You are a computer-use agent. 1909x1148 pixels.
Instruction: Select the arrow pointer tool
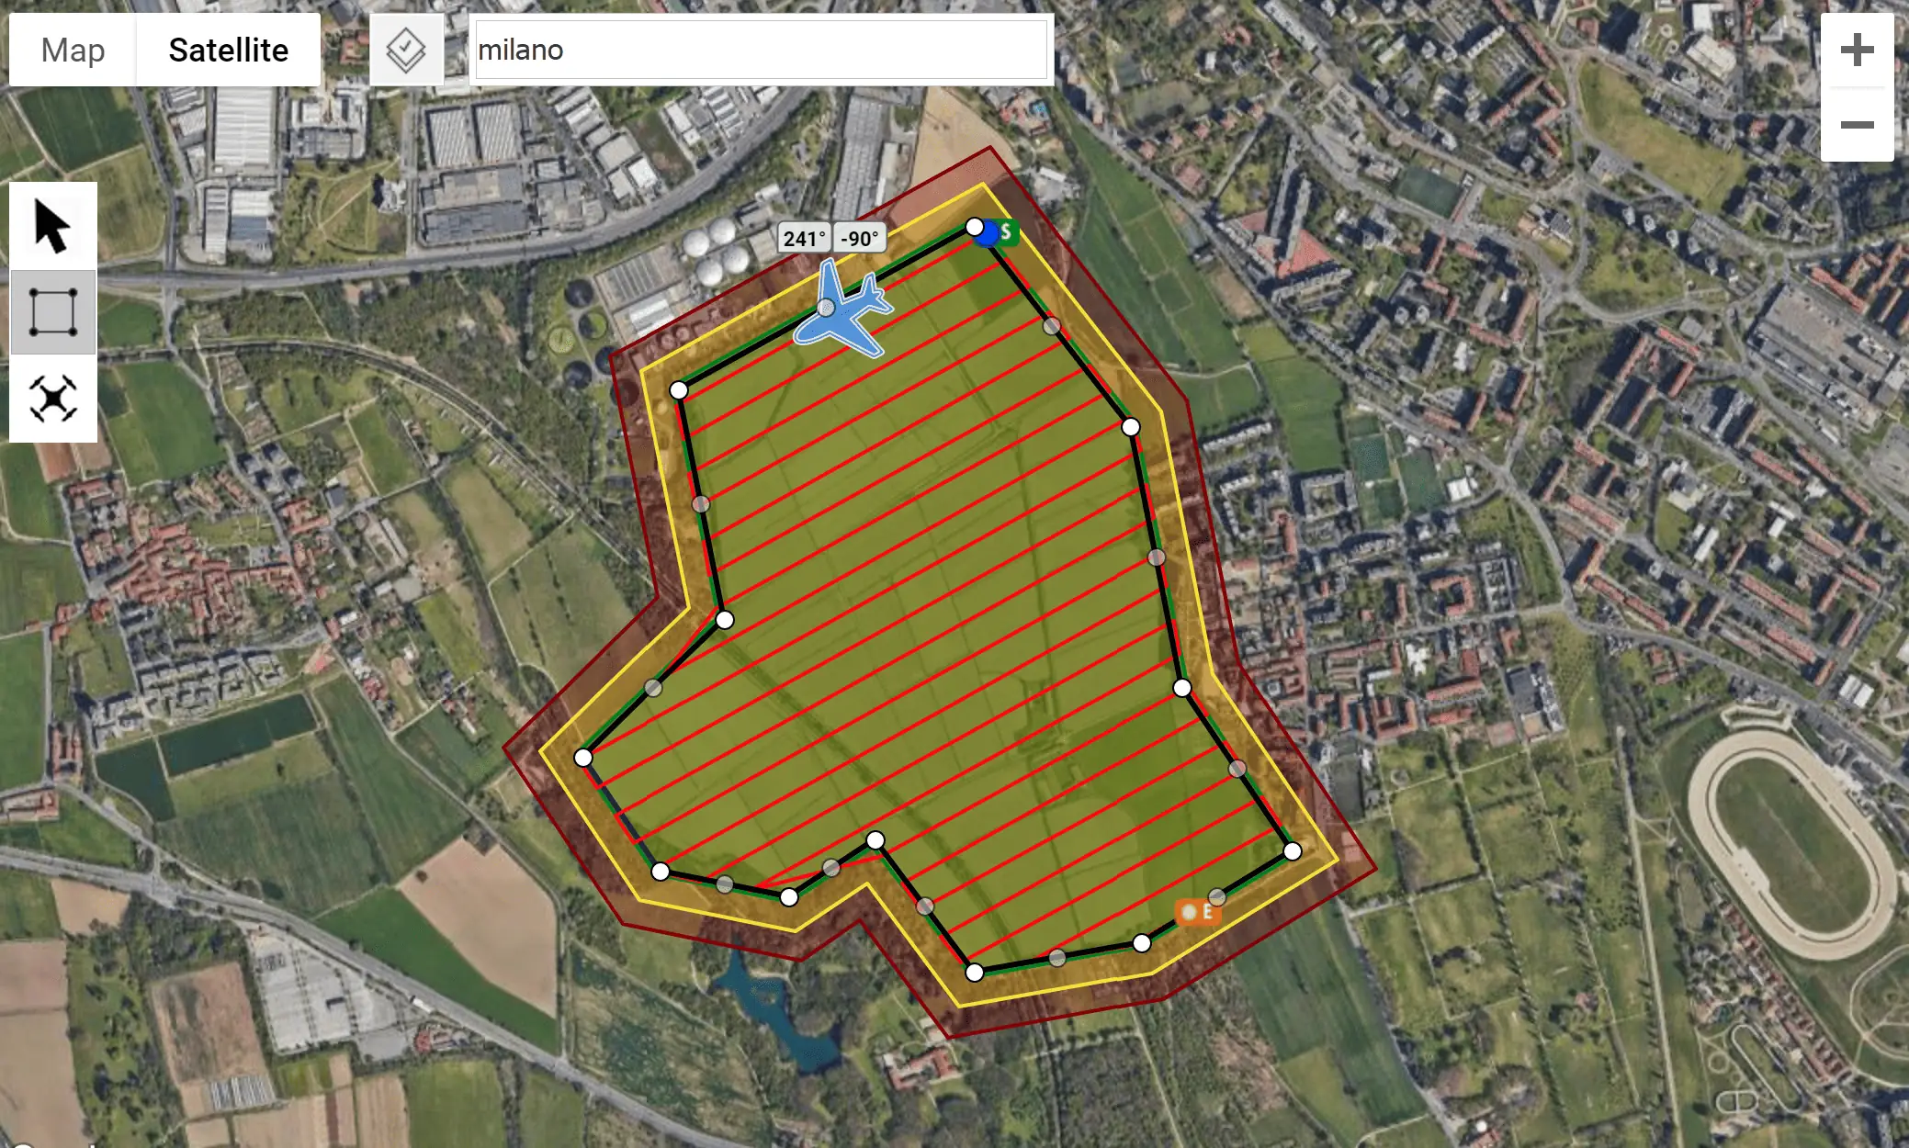click(52, 226)
